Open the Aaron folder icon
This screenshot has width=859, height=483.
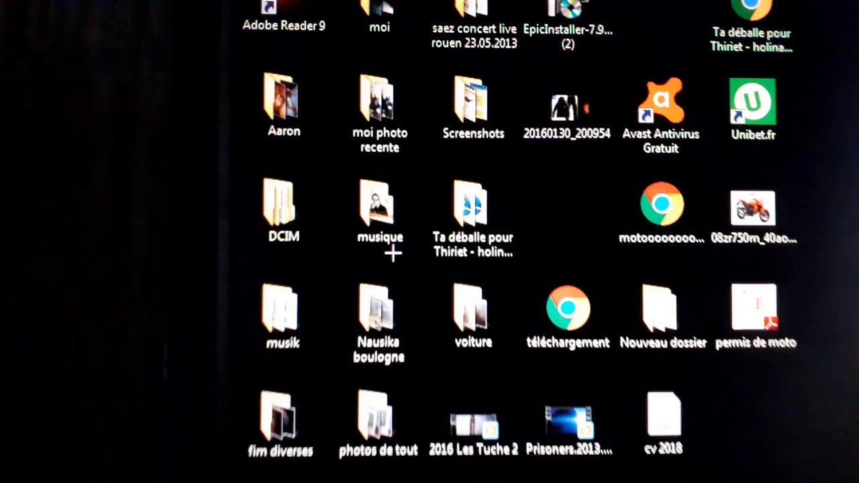pyautogui.click(x=282, y=97)
